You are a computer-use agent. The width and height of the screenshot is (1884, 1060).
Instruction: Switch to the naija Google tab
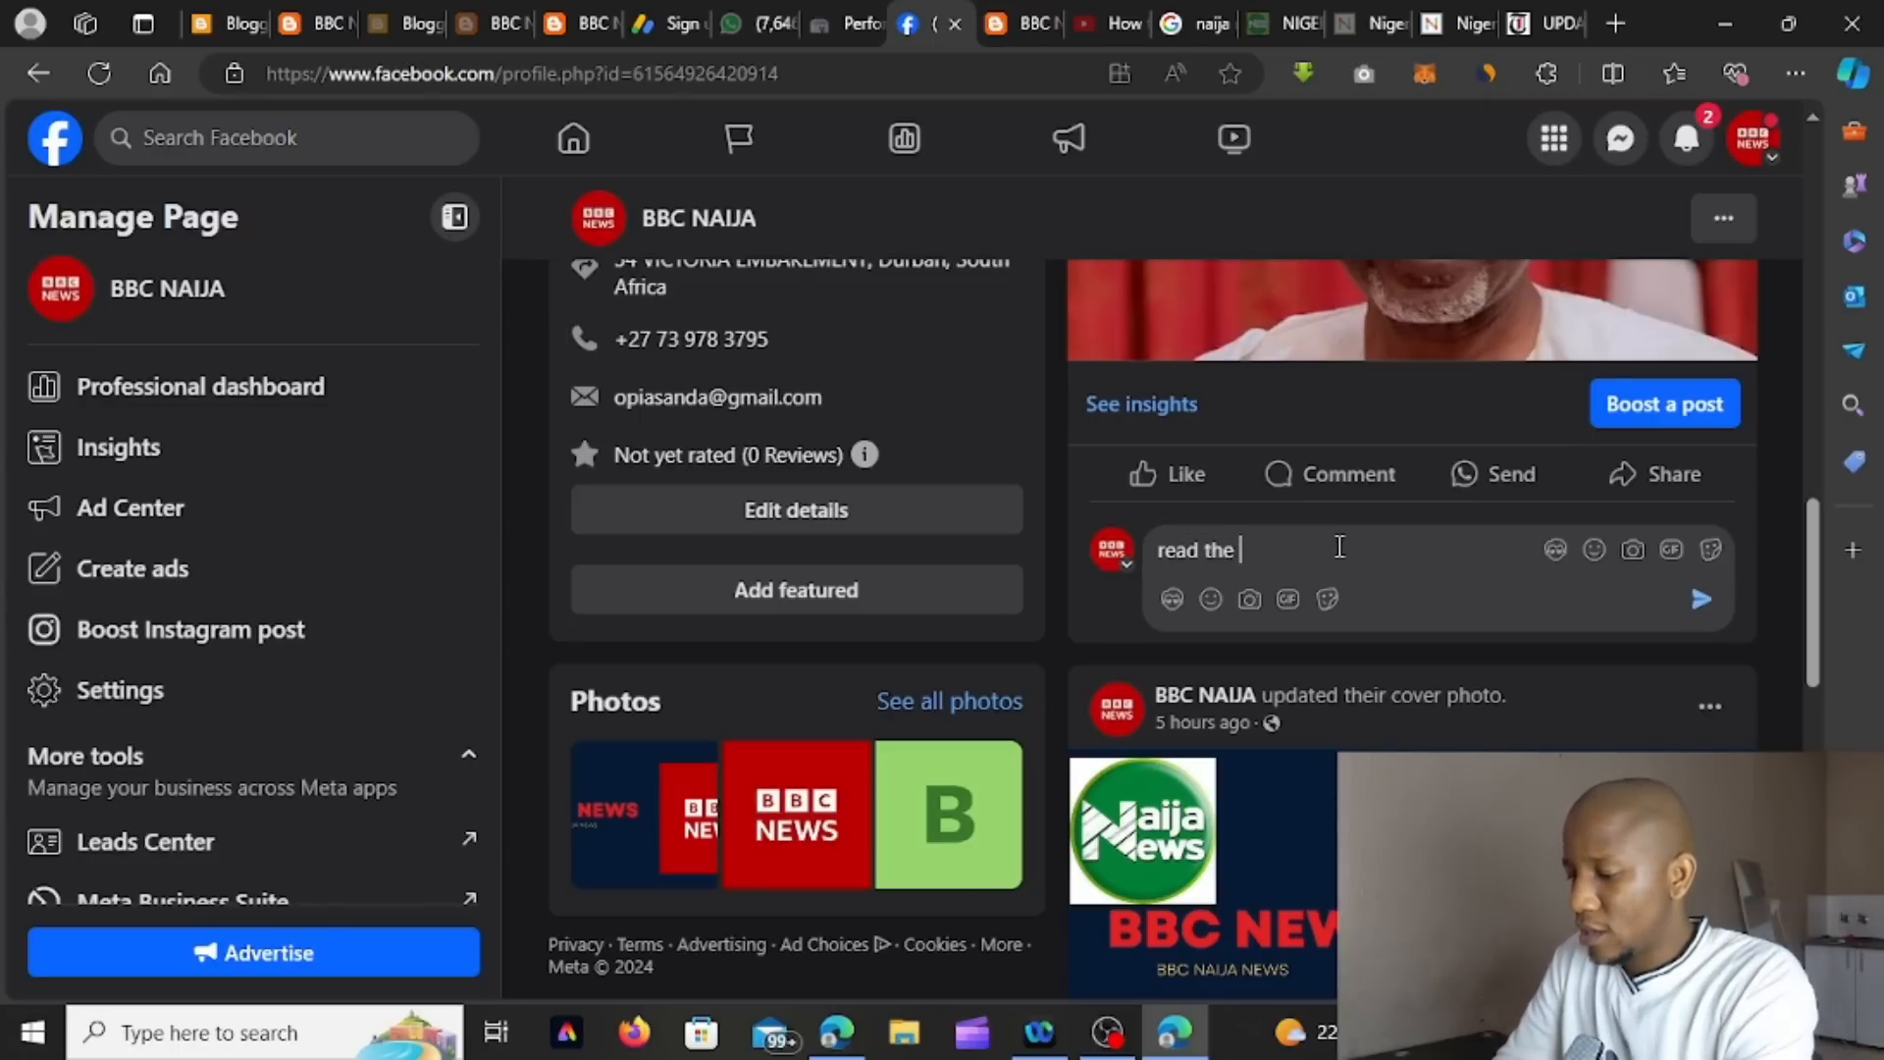coord(1194,24)
